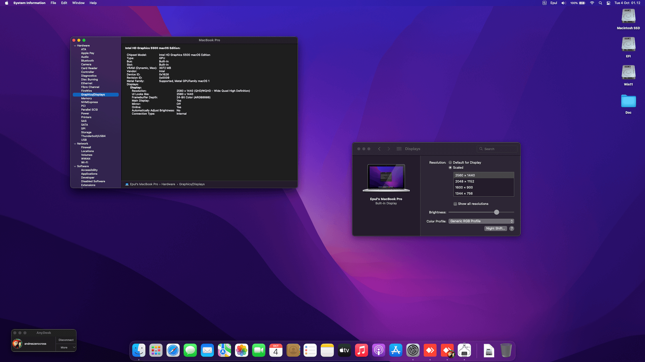Open the Help menu
Image resolution: width=645 pixels, height=362 pixels.
[93, 3]
